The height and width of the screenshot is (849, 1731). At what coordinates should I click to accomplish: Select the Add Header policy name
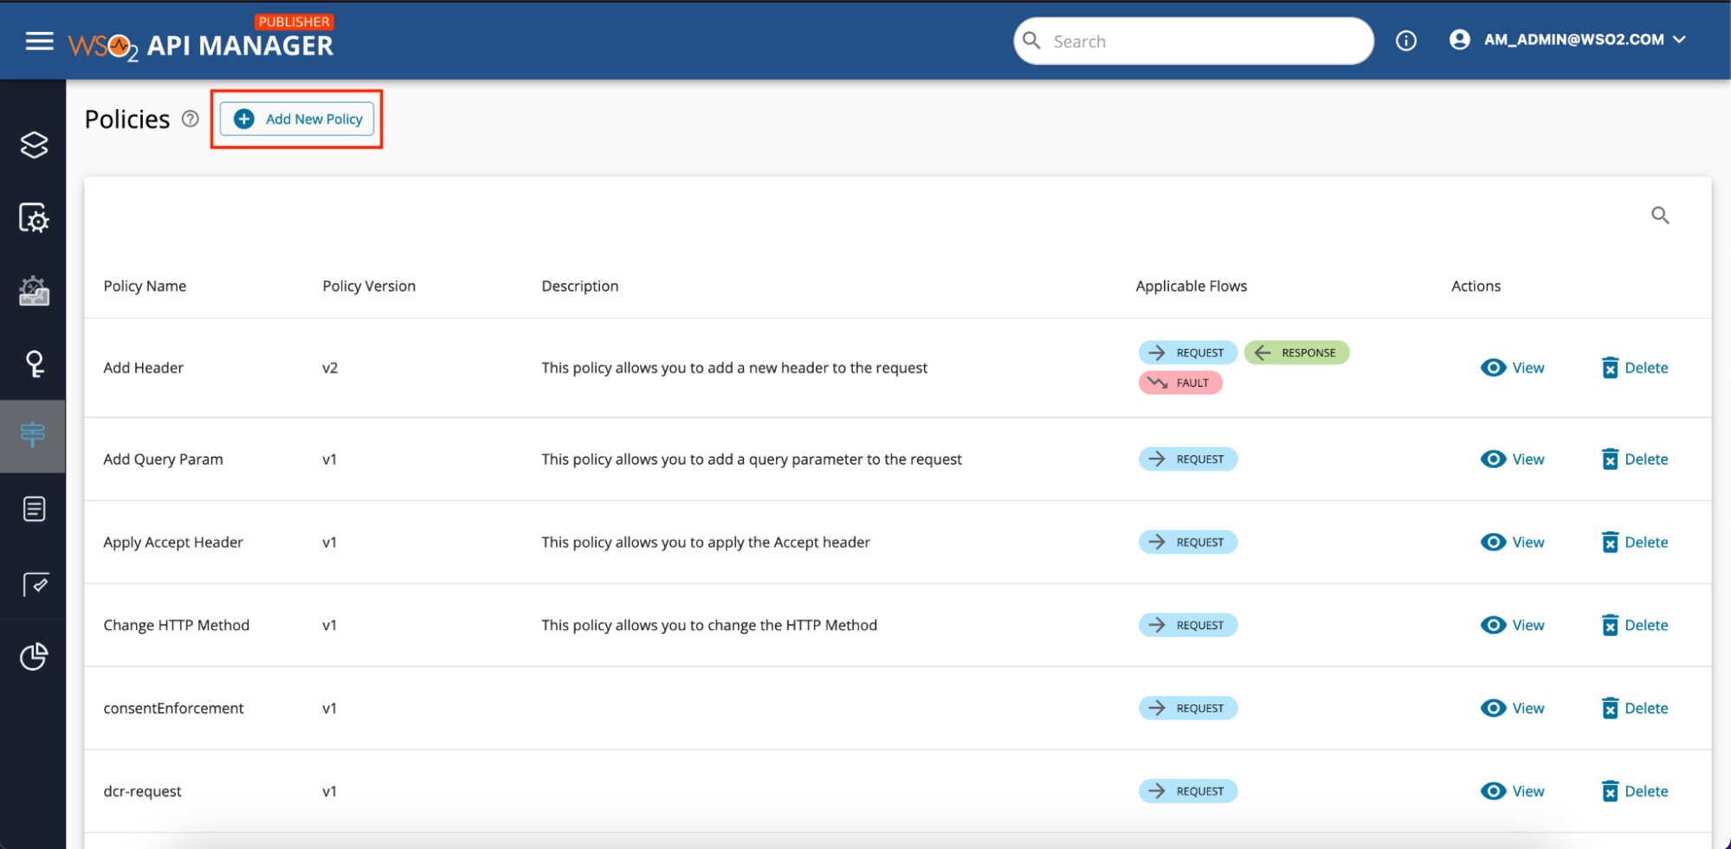144,368
